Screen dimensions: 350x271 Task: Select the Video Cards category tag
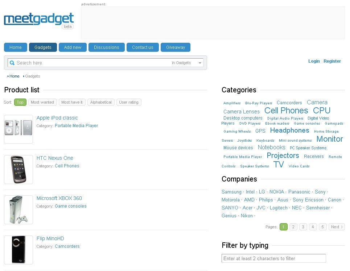[x=299, y=166]
